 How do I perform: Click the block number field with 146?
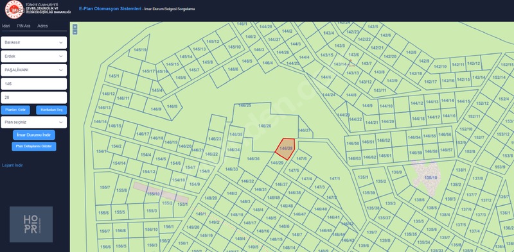point(34,84)
